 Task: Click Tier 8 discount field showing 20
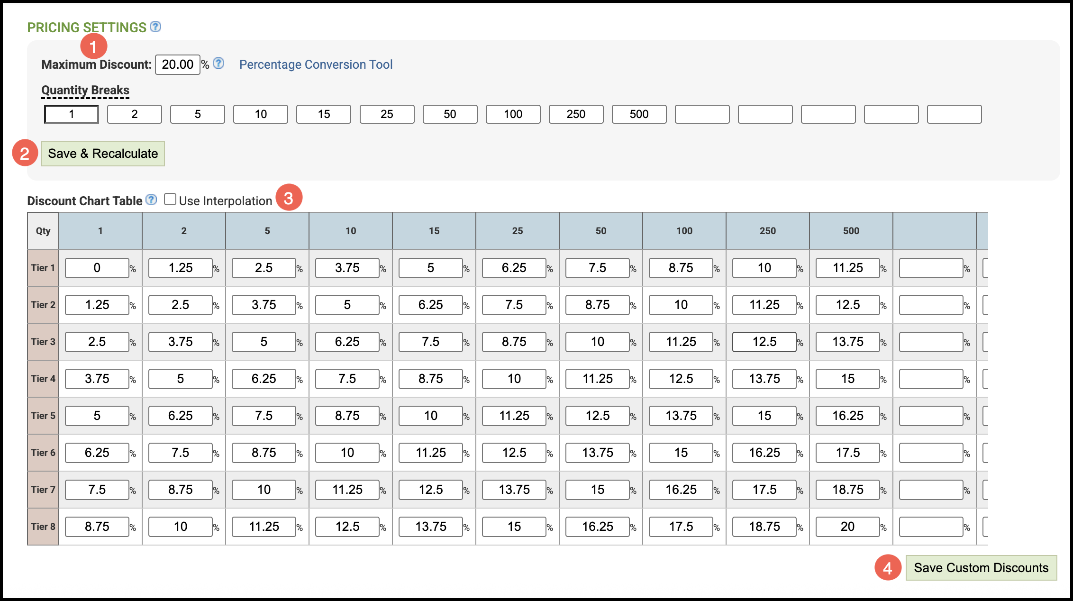(x=847, y=527)
